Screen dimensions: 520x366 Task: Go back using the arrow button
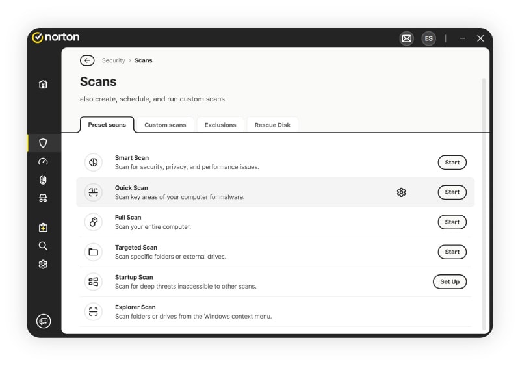(87, 60)
